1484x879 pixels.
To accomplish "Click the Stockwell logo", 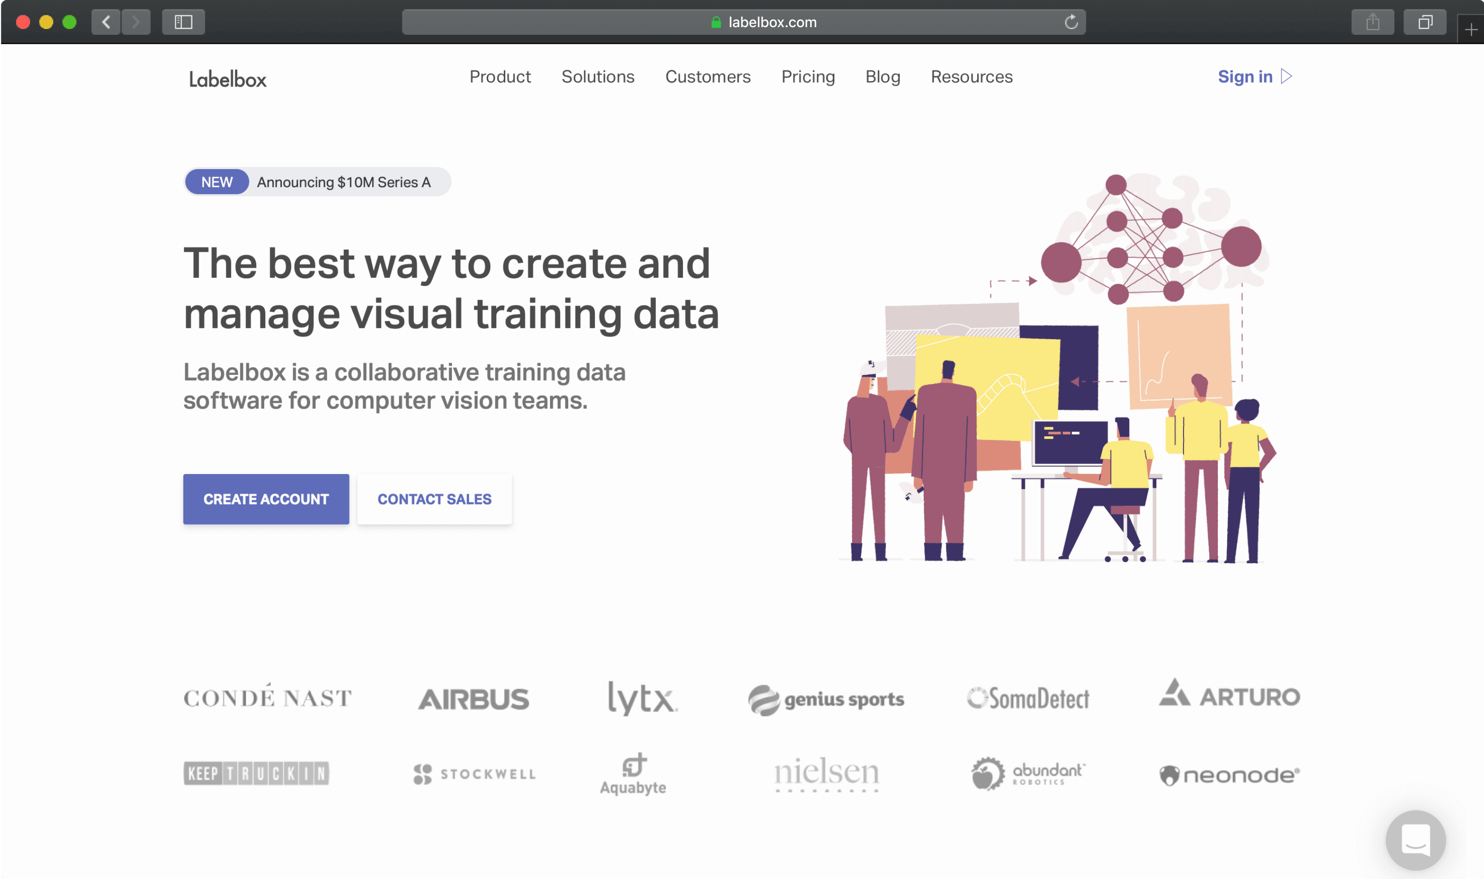I will (x=474, y=774).
